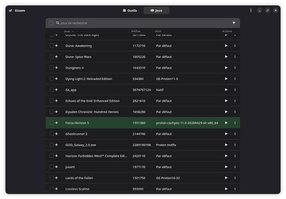This screenshot has width=286, height=199.
Task: Check the Dune: Awakening checkbox
Action: (x=52, y=46)
